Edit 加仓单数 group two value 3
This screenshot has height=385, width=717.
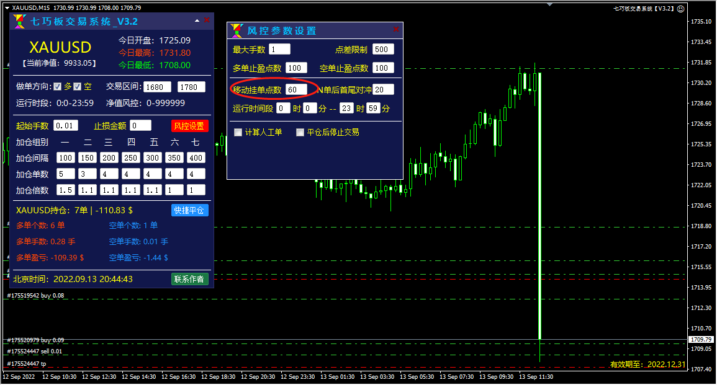click(88, 174)
